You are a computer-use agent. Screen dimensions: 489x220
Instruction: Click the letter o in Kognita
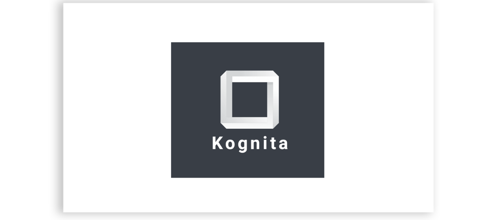pyautogui.click(x=230, y=145)
